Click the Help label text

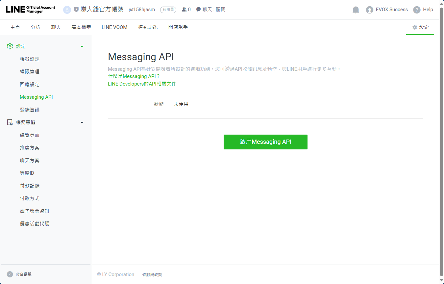point(428,10)
